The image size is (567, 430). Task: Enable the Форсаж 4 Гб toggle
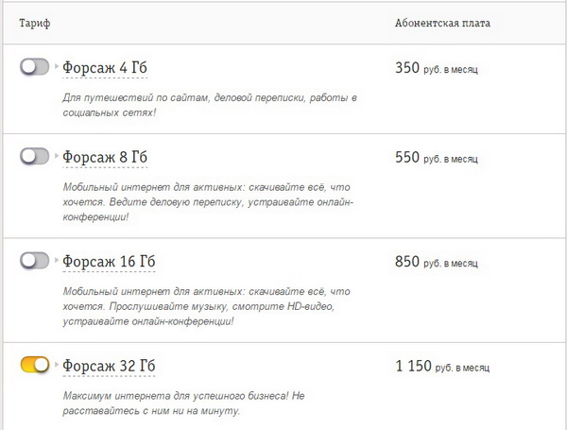tap(34, 67)
